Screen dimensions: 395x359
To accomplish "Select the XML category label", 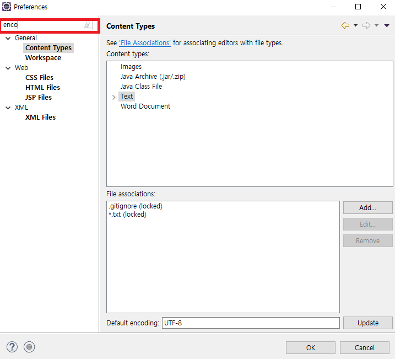I will tap(21, 108).
